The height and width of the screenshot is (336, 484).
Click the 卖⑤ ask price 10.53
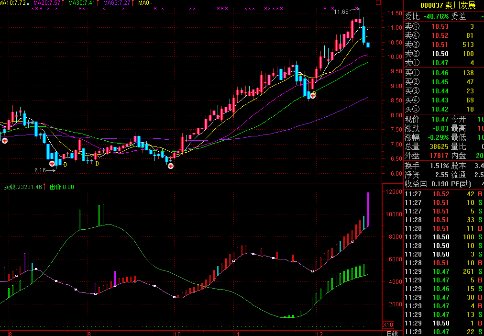click(x=440, y=27)
